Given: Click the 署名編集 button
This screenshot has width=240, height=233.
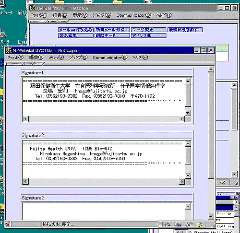Looking at the screenshot, I should click(76, 35).
